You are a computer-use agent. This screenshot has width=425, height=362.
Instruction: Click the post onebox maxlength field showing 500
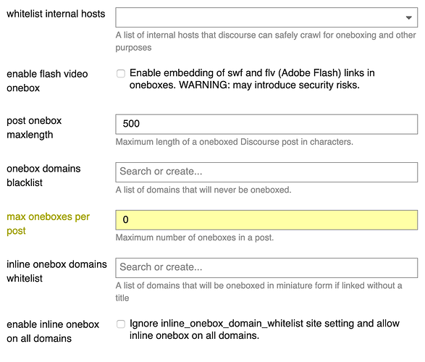[266, 124]
